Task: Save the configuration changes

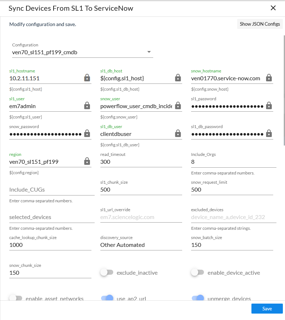Action: coord(267,309)
